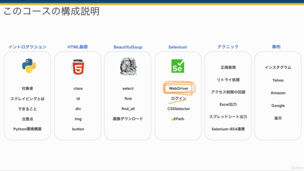304x171 pixels.
Task: Click img in the HTML card
Action: coord(78,119)
